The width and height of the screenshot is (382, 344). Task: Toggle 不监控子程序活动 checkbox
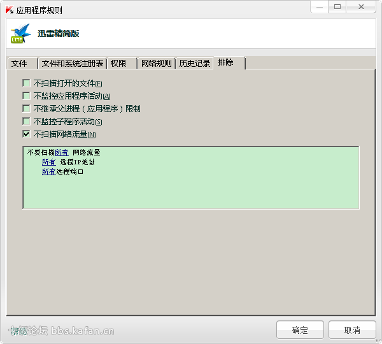(26, 121)
